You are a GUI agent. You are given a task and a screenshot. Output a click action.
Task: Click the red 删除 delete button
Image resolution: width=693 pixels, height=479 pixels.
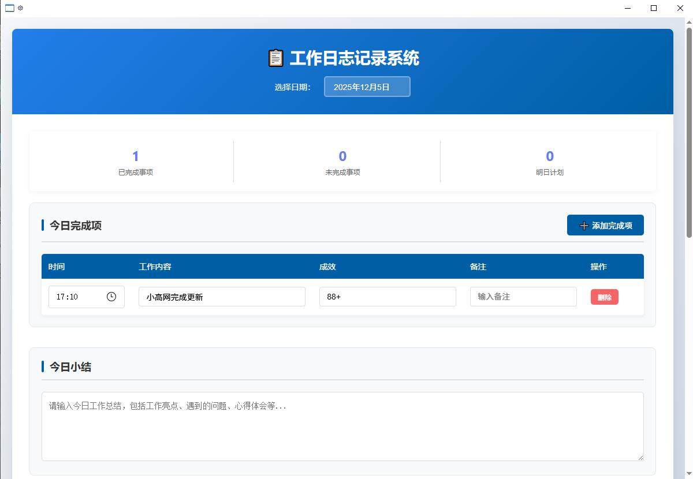click(x=604, y=297)
